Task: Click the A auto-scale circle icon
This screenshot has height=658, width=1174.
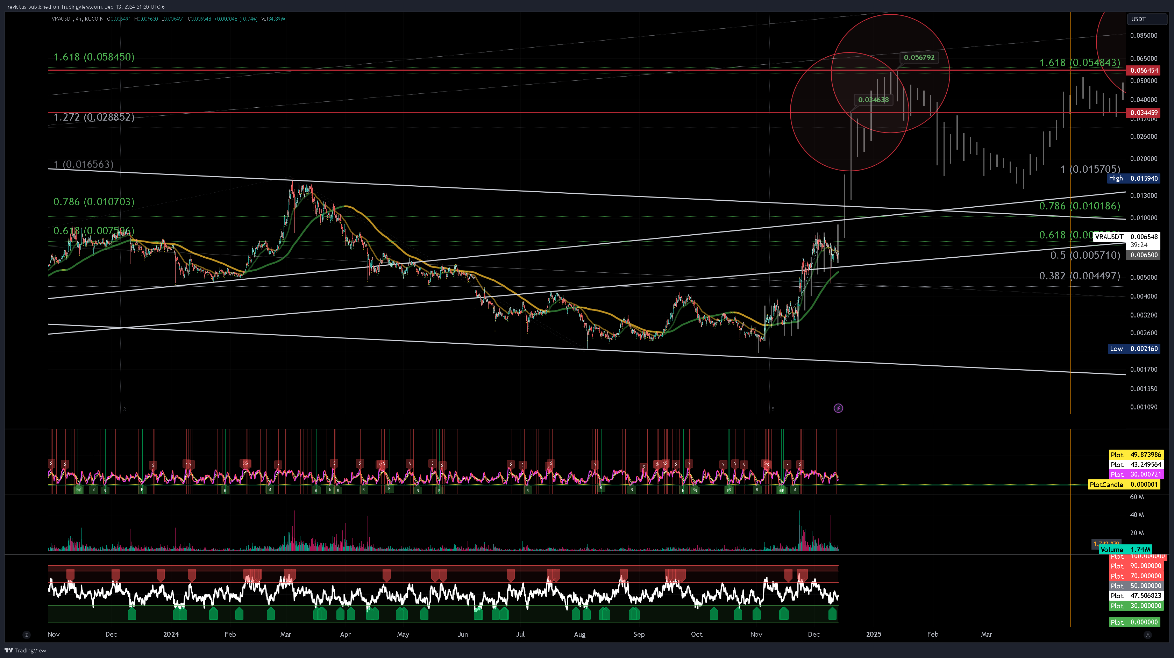Action: 1147,635
